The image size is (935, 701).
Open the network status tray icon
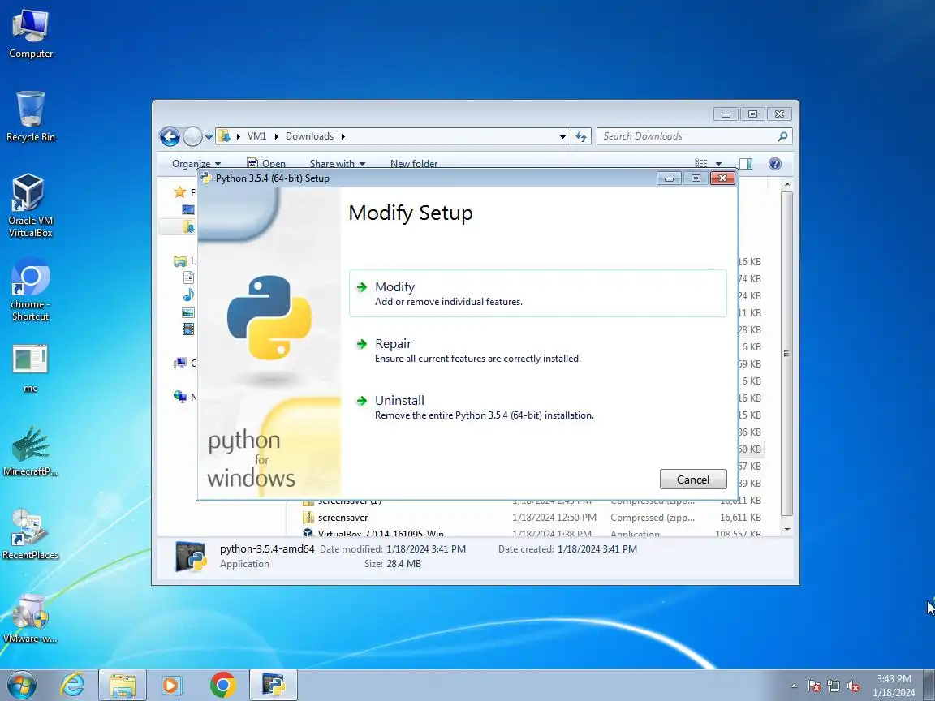pyautogui.click(x=834, y=686)
